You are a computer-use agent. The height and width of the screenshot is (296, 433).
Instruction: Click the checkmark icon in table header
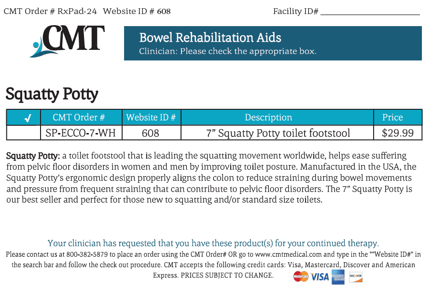(x=28, y=118)
